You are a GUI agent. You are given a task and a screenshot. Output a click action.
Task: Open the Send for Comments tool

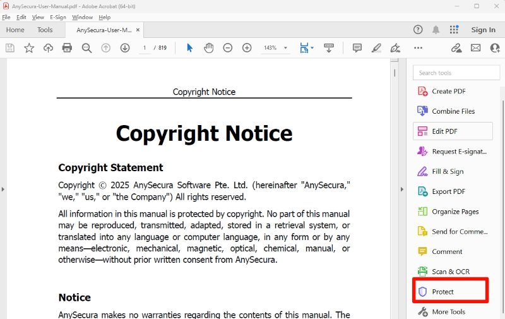click(x=453, y=231)
